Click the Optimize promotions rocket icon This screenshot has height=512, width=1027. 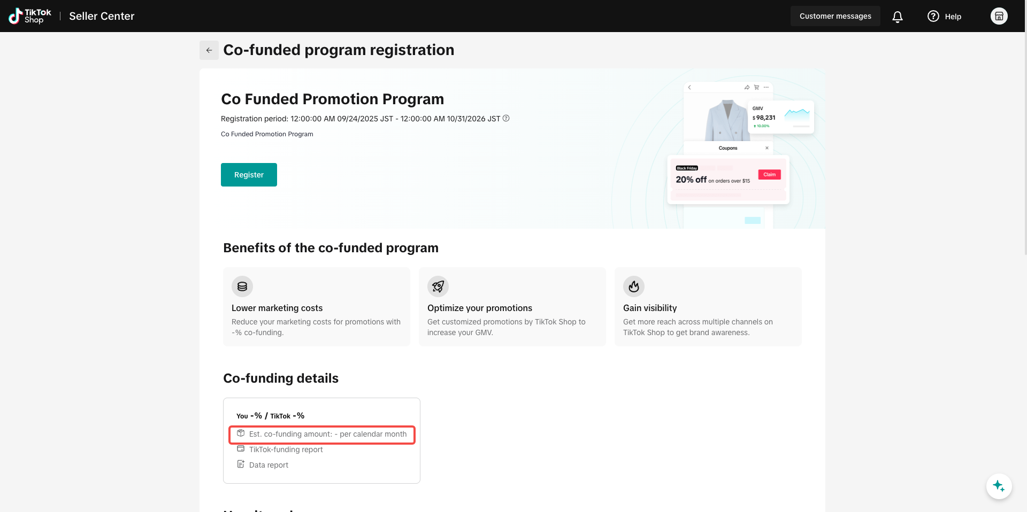[438, 286]
